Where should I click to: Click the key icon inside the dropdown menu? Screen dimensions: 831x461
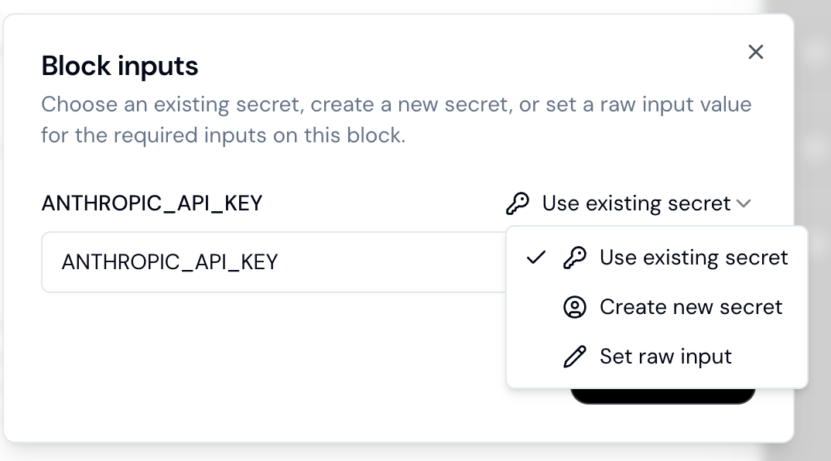575,258
